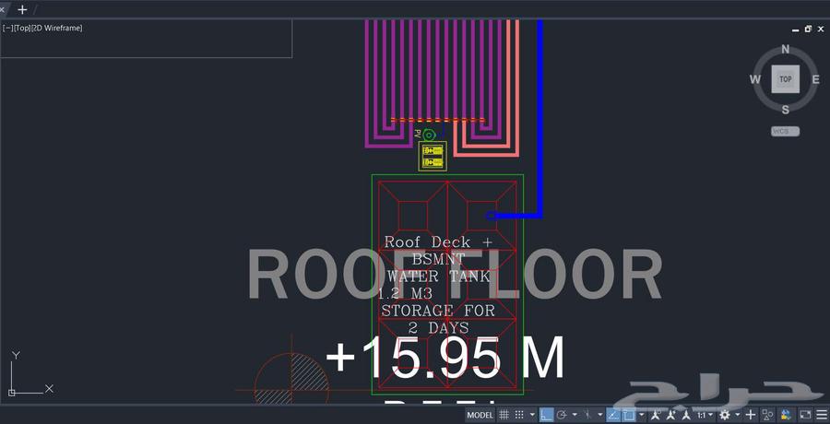Expand the polar tracking angle dropdown
This screenshot has width=830, height=424.
click(575, 416)
